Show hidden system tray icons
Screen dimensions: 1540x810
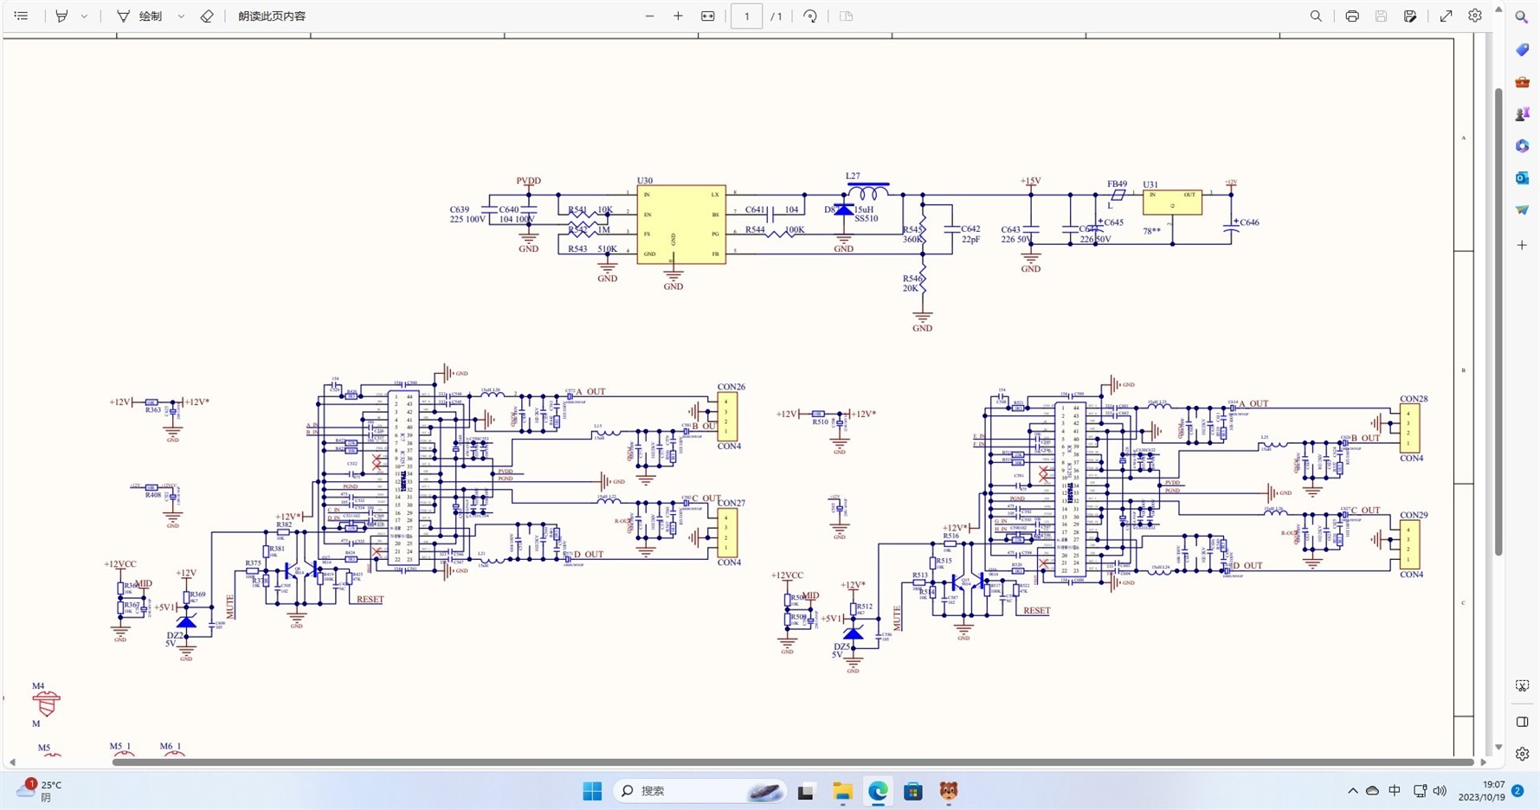tap(1352, 791)
